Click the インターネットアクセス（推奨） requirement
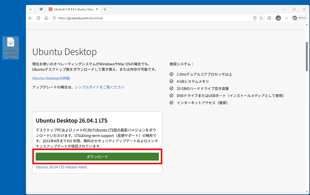 pos(202,103)
